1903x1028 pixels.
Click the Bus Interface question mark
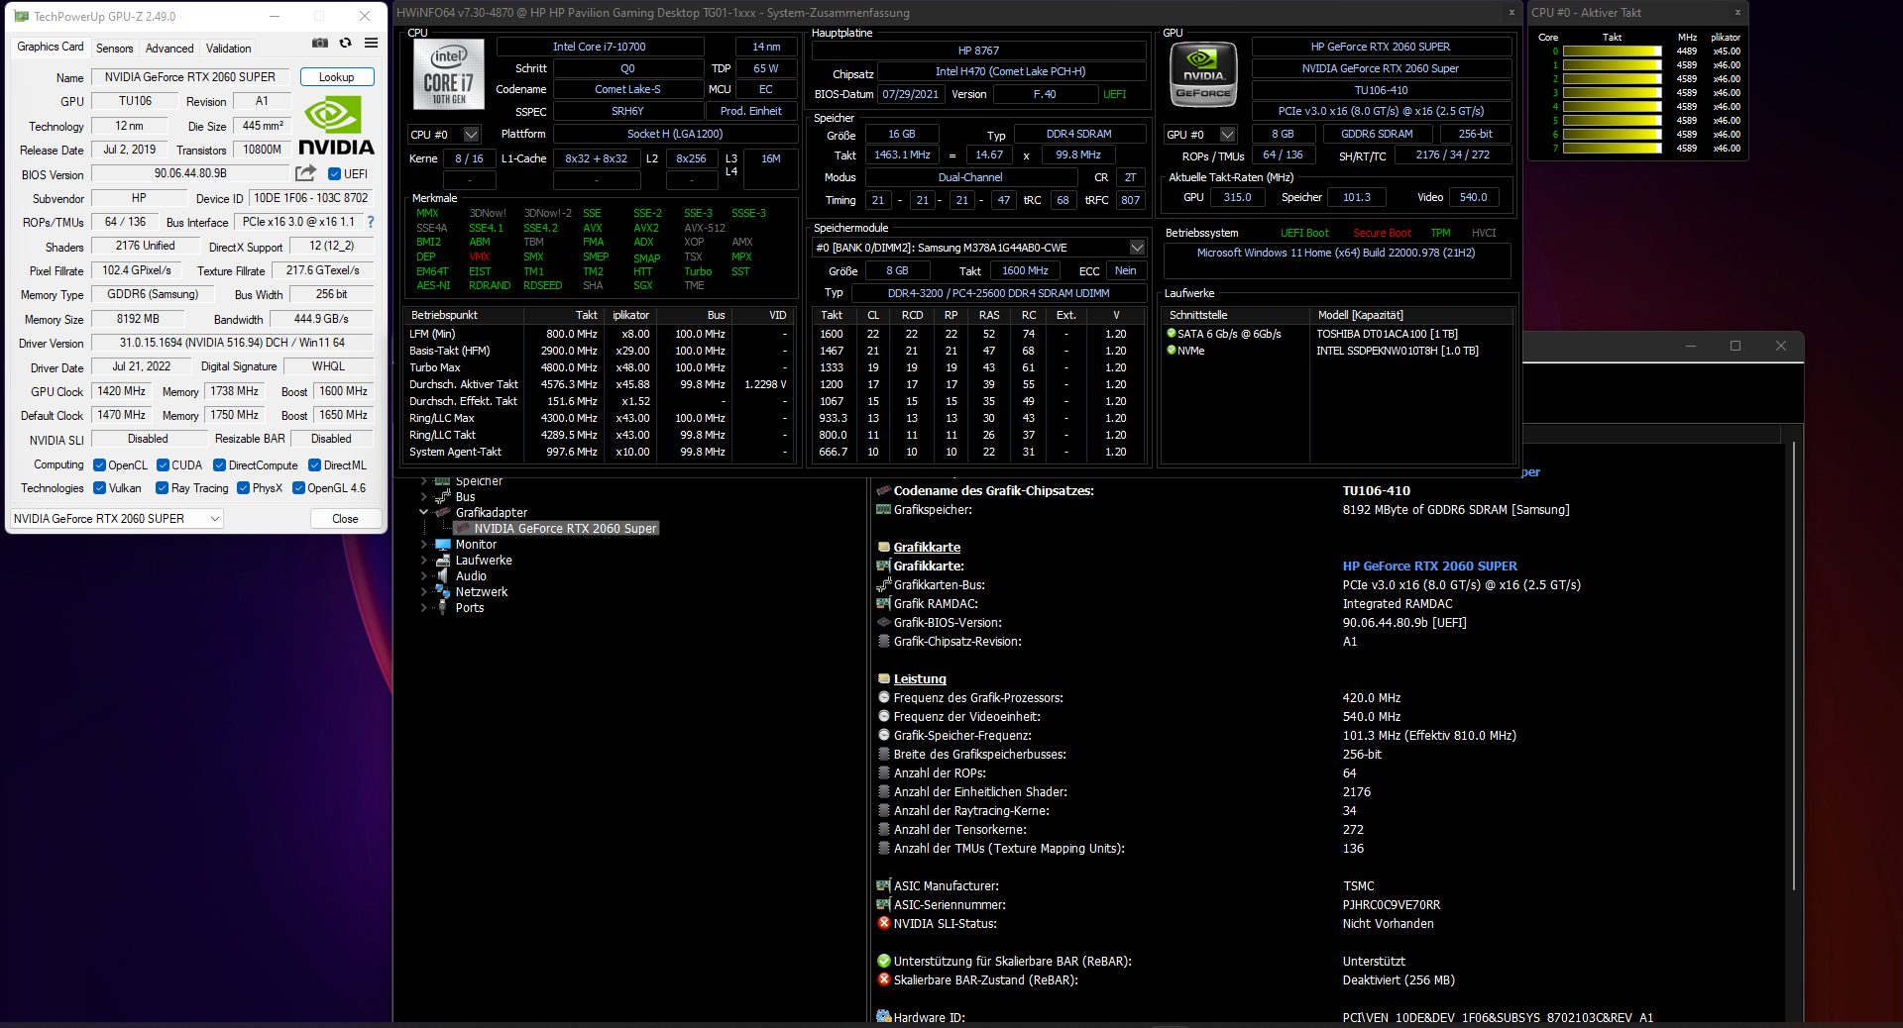[371, 222]
